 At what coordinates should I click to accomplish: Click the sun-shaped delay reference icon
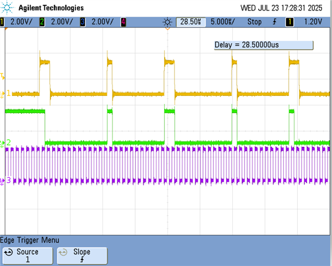coord(167,22)
